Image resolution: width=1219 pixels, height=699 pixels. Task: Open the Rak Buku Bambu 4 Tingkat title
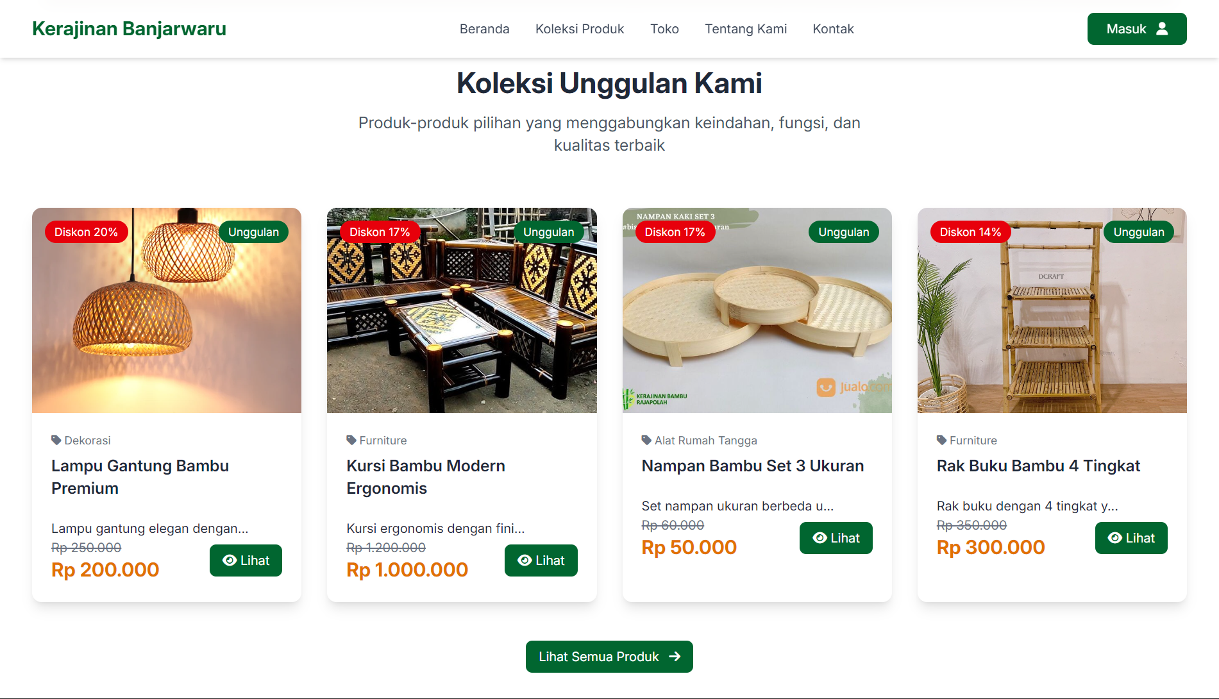1038,466
